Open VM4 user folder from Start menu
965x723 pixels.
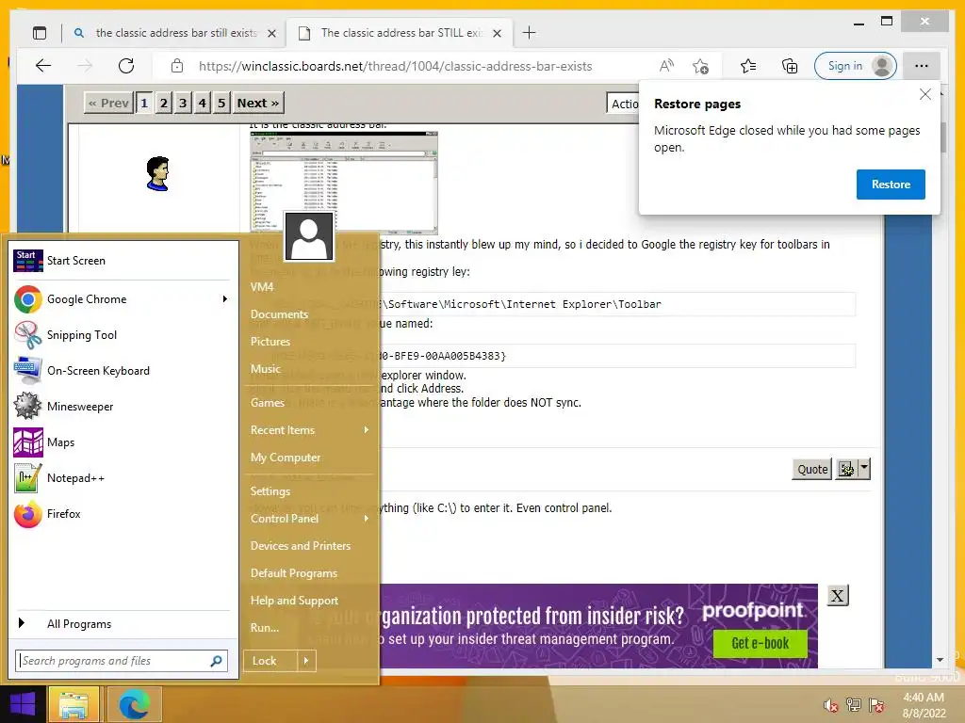262,287
